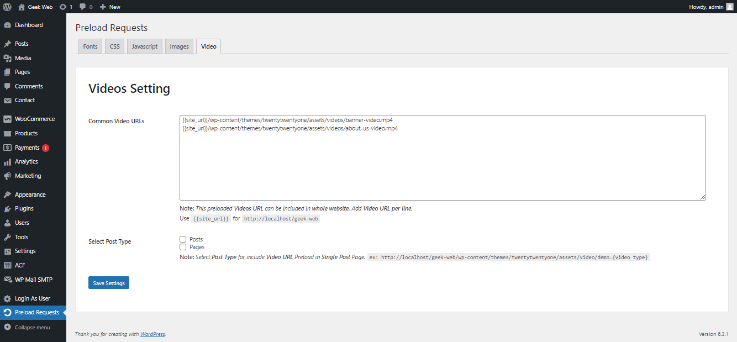Click the Payments dollar icon
The height and width of the screenshot is (342, 737).
[7, 148]
